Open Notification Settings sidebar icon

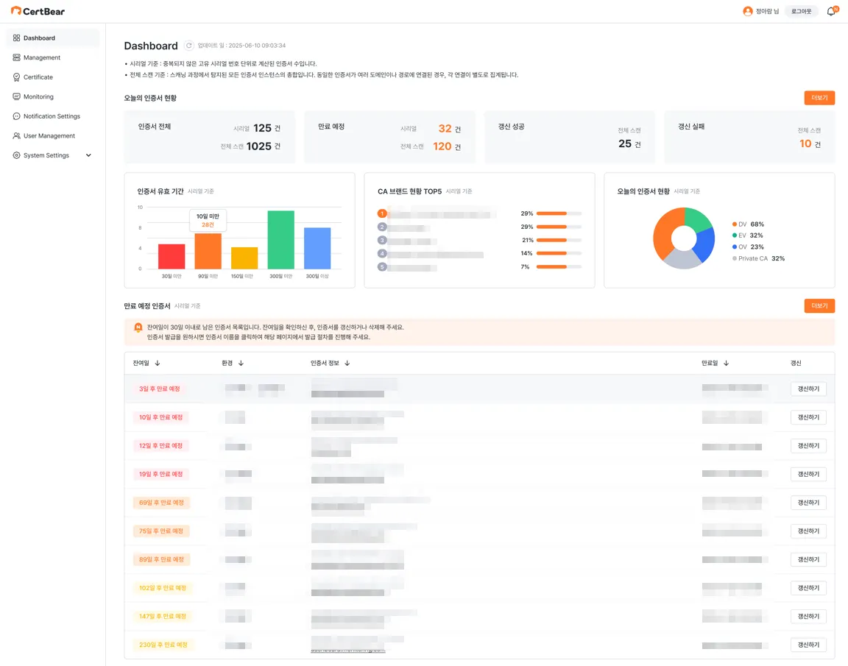pos(16,116)
